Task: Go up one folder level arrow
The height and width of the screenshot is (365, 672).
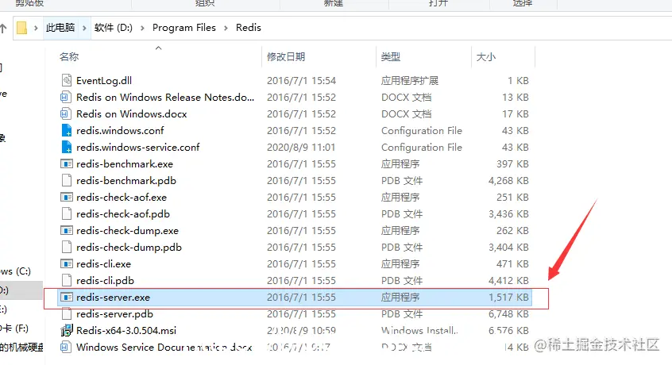Action: (3, 29)
